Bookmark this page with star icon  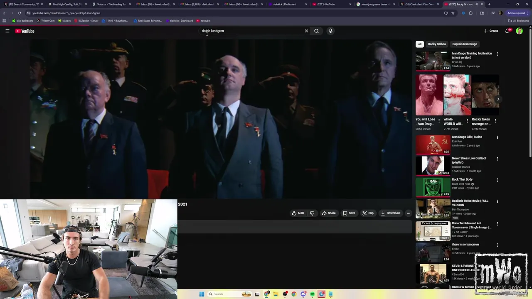(x=453, y=13)
